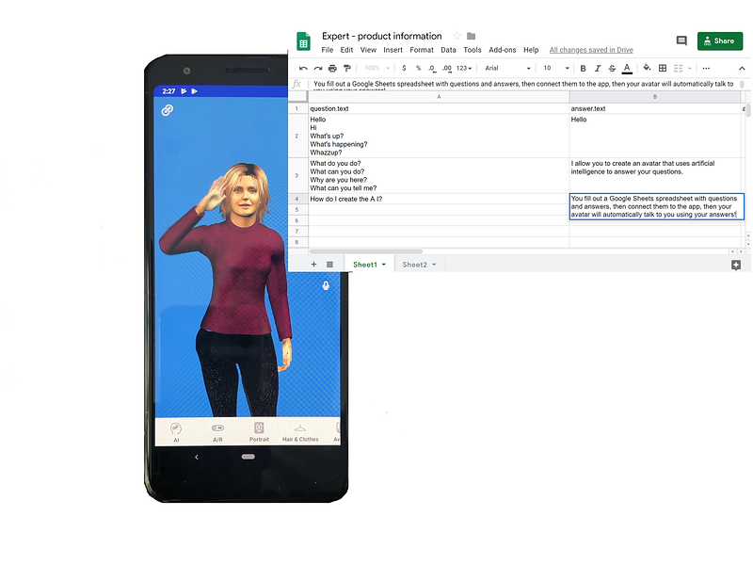Viewport: 753px width, 565px height.
Task: Click the 'Hello' answer cell in column B
Action: coord(655,136)
